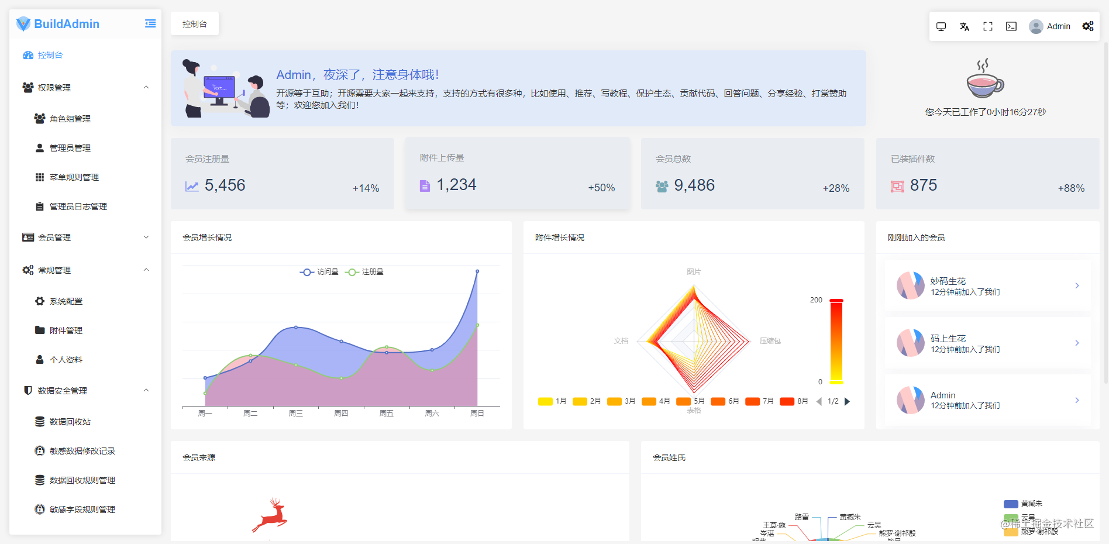
Task: Toggle 3月 legend in radar chart
Action: pos(621,401)
